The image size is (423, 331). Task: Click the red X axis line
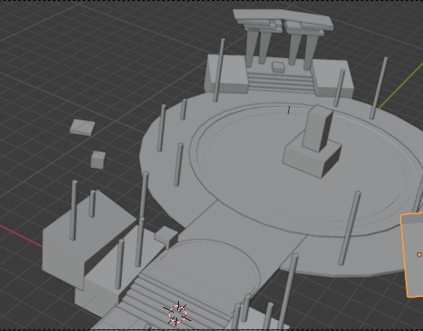[21, 235]
